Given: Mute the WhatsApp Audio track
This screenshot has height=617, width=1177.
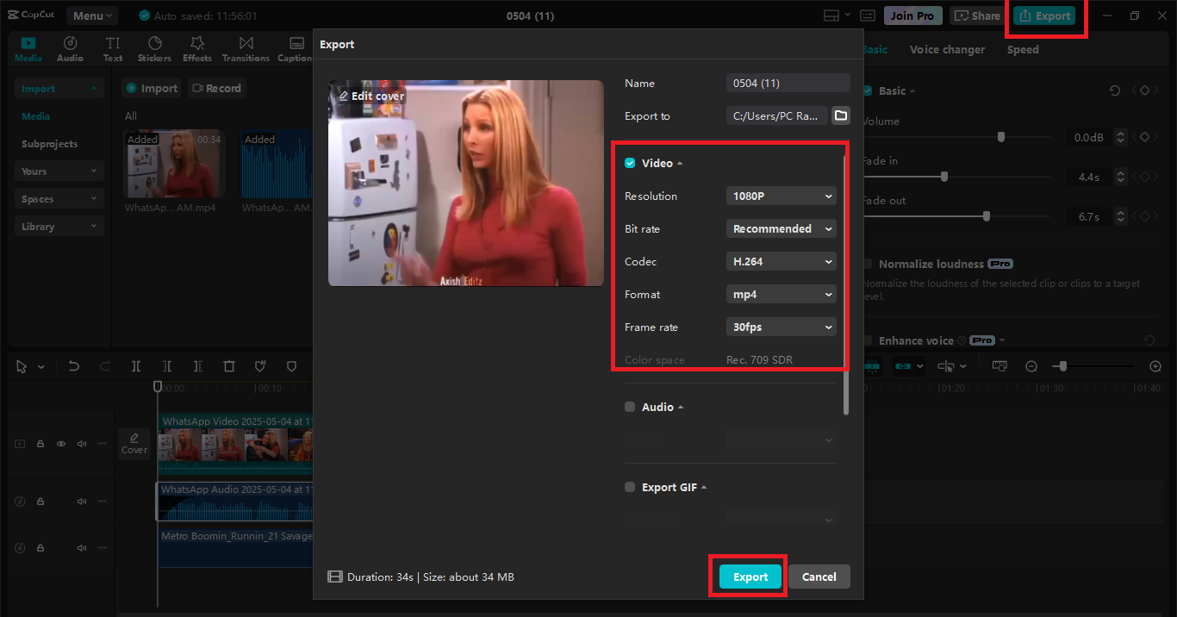Looking at the screenshot, I should tap(82, 502).
